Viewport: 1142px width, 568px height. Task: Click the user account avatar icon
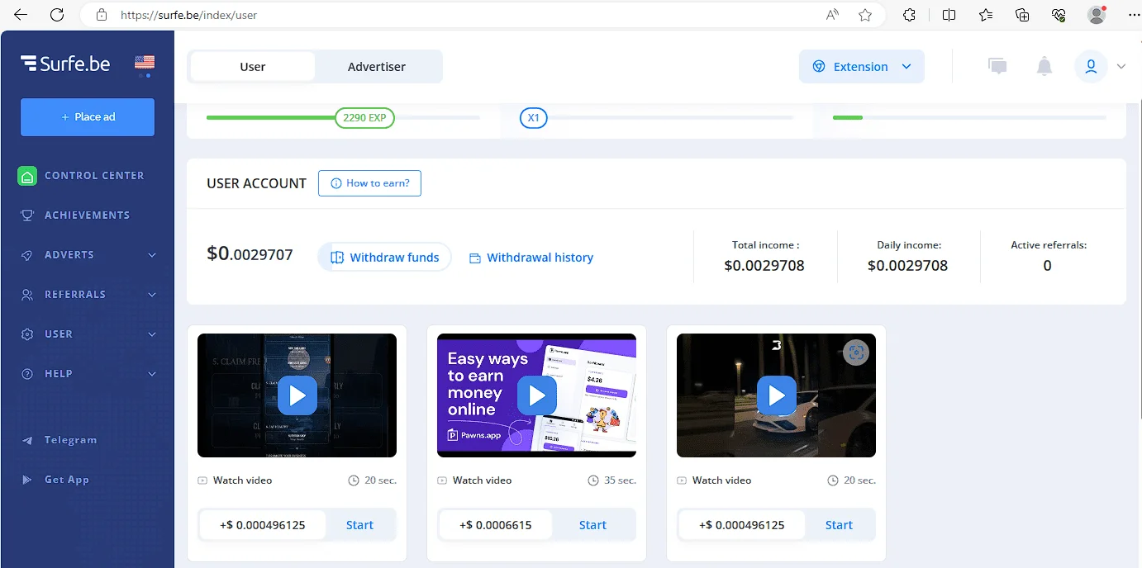pos(1091,67)
